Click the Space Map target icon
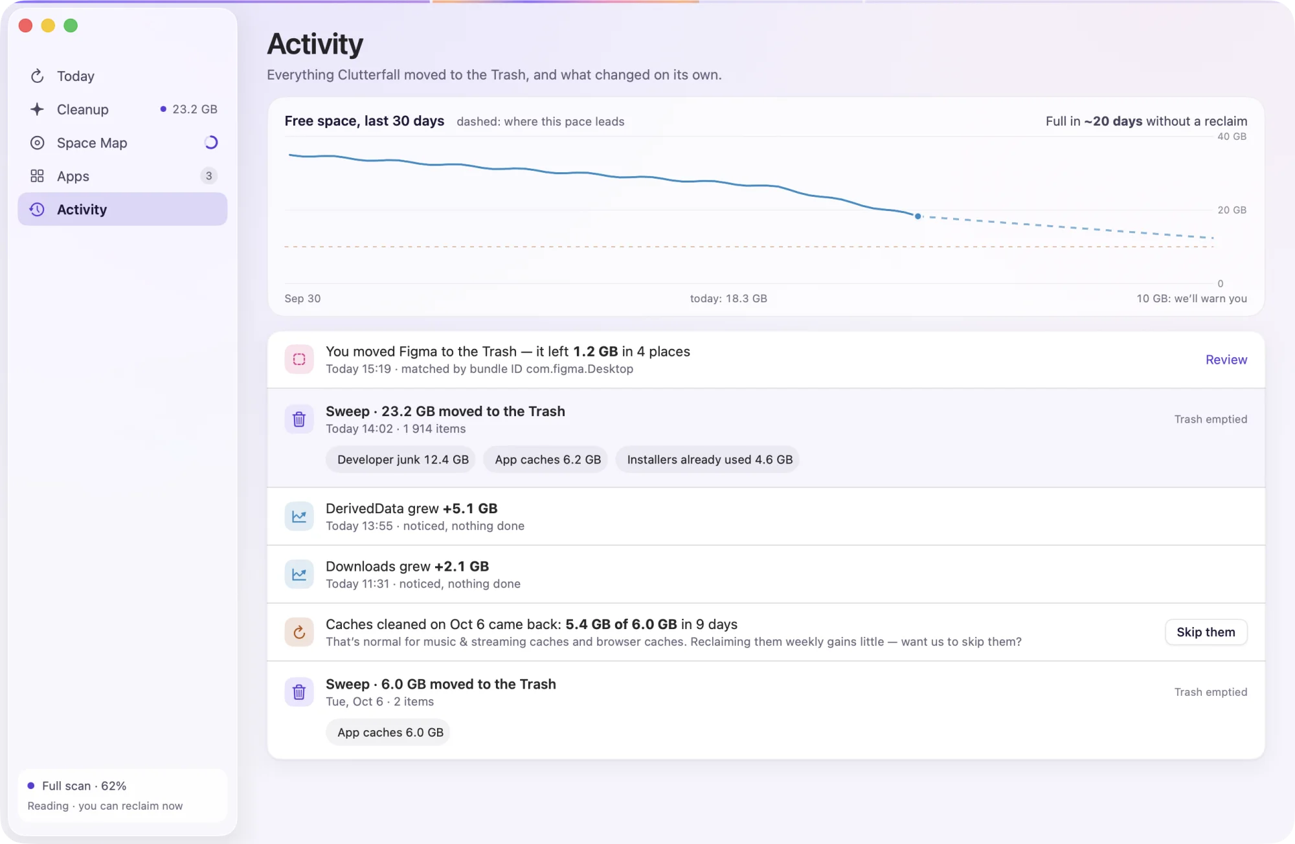Viewport: 1295px width, 844px height. click(x=37, y=142)
